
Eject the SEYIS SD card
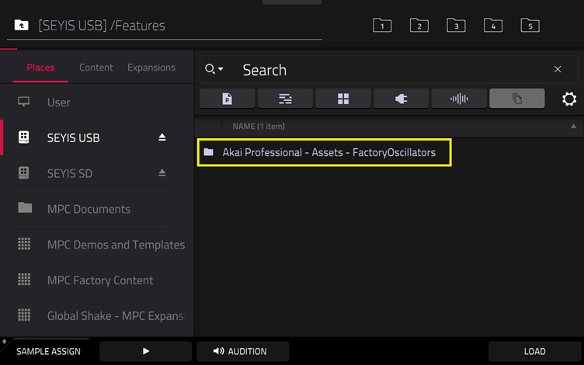tap(162, 172)
